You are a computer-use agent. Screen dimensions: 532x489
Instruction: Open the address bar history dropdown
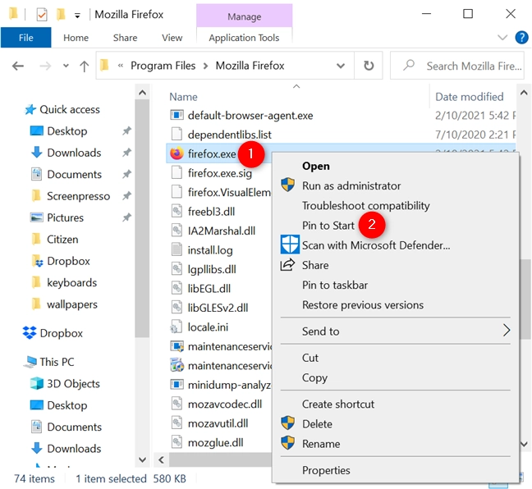341,66
